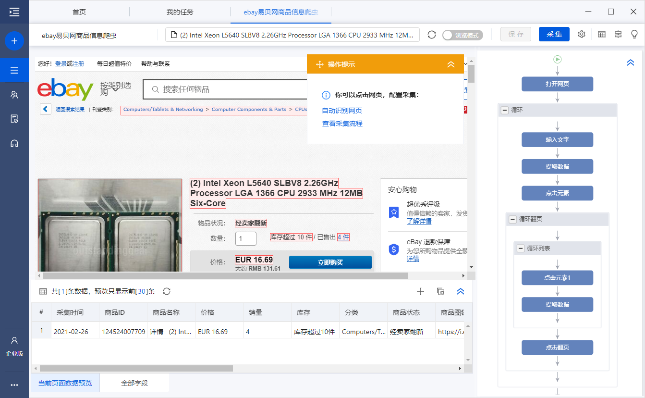Click the browser vertical scrollbar
Image resolution: width=645 pixels, height=398 pixels.
click(x=471, y=74)
